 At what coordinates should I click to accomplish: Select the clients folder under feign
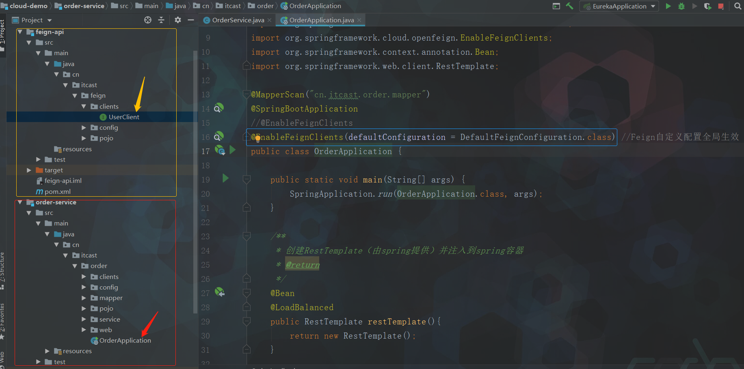click(x=109, y=106)
